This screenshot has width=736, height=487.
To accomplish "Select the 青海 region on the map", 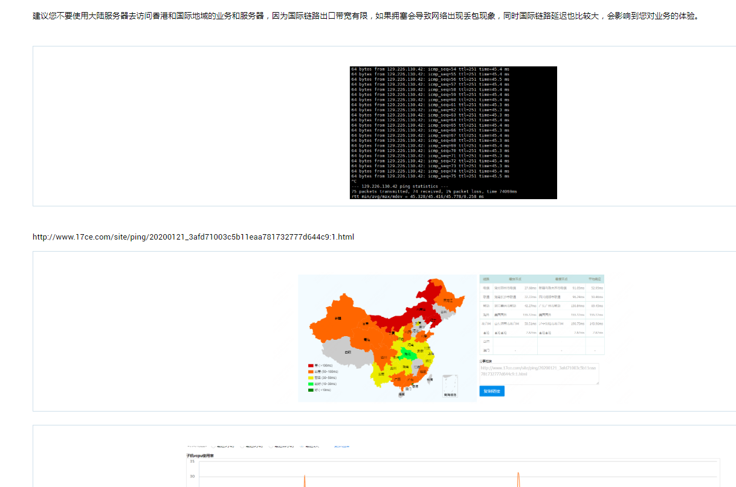I will pyautogui.click(x=367, y=340).
